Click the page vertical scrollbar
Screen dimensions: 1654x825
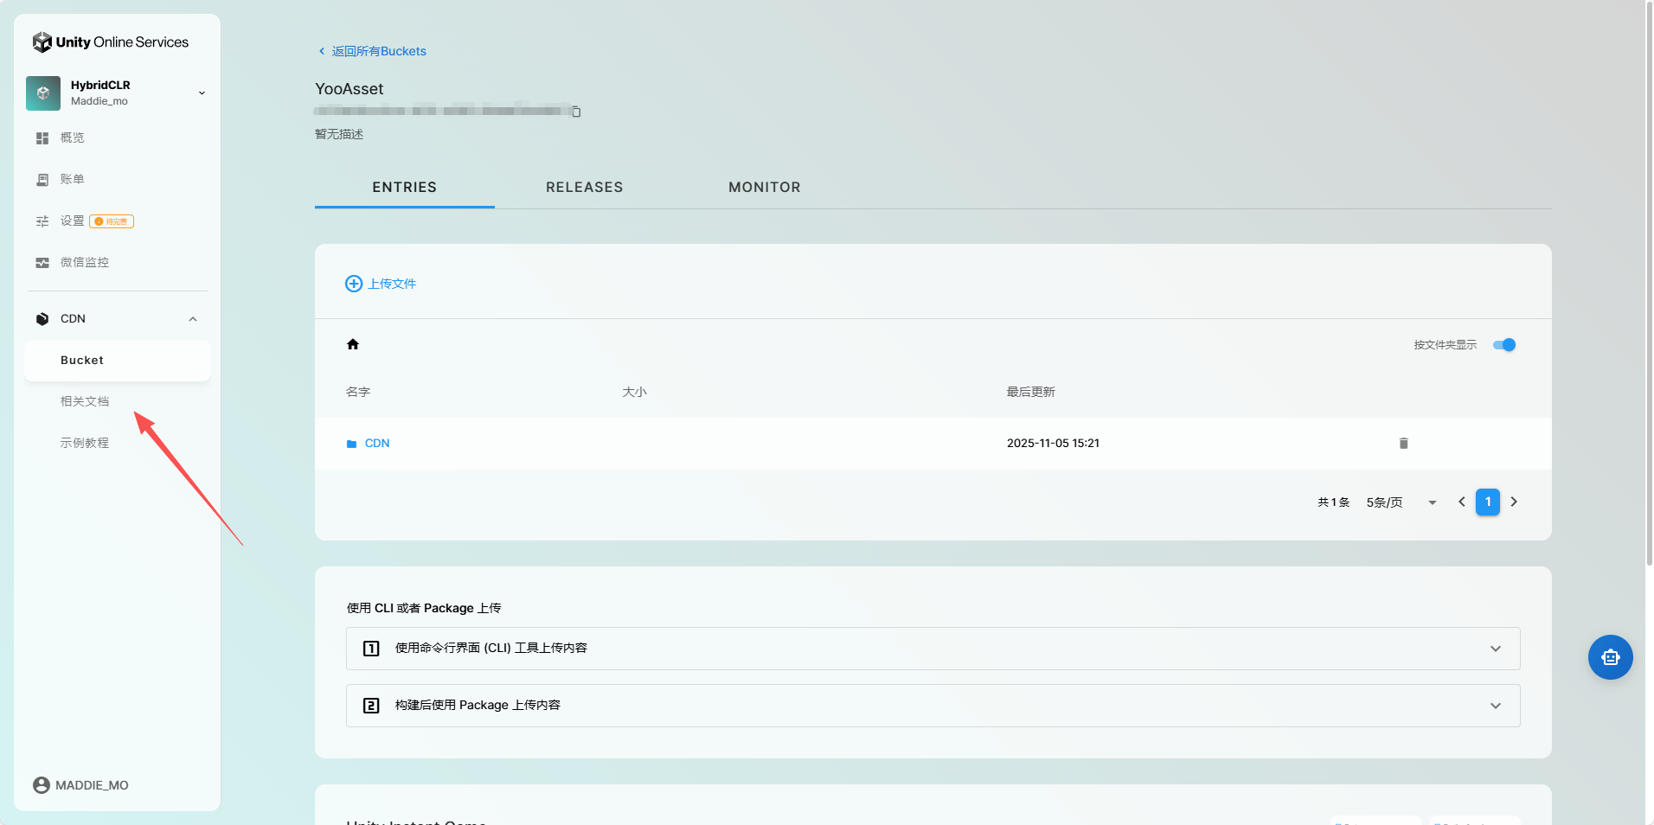(1649, 285)
